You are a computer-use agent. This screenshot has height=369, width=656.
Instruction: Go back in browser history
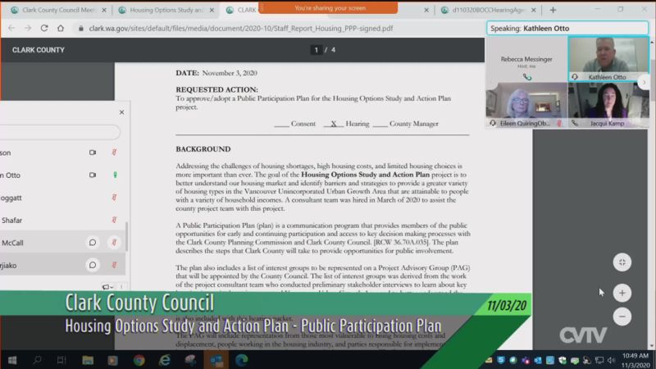point(10,28)
